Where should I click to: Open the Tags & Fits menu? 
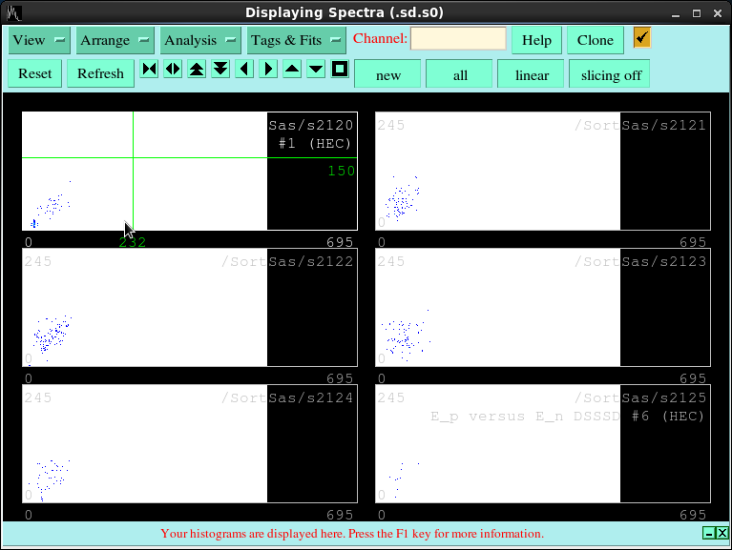[296, 40]
